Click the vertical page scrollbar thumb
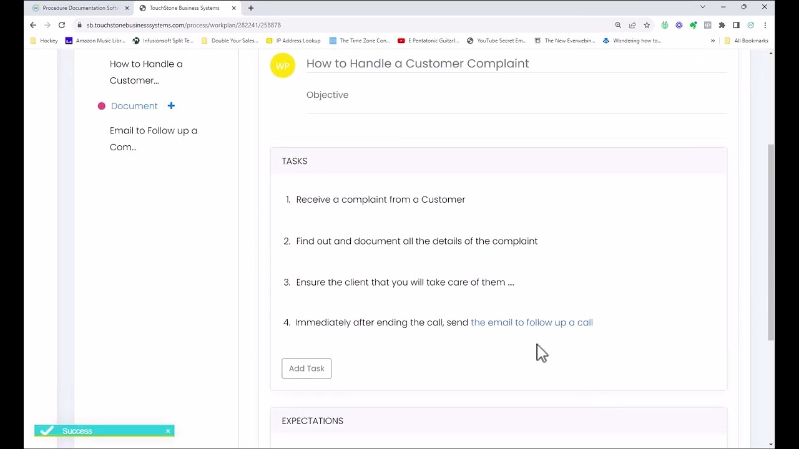 pos(771,242)
